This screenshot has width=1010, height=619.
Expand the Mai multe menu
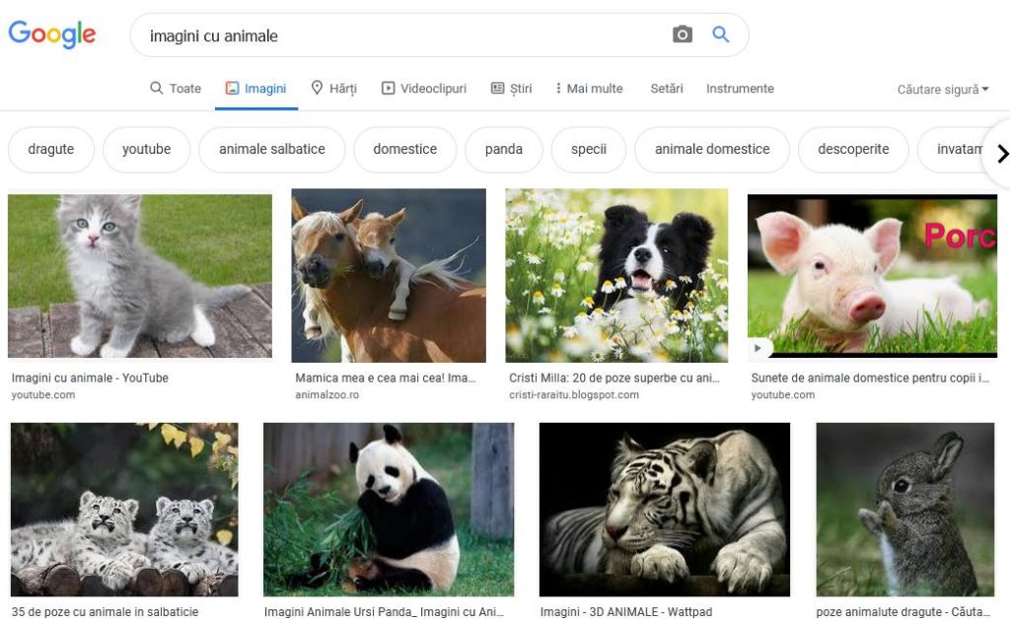click(589, 89)
